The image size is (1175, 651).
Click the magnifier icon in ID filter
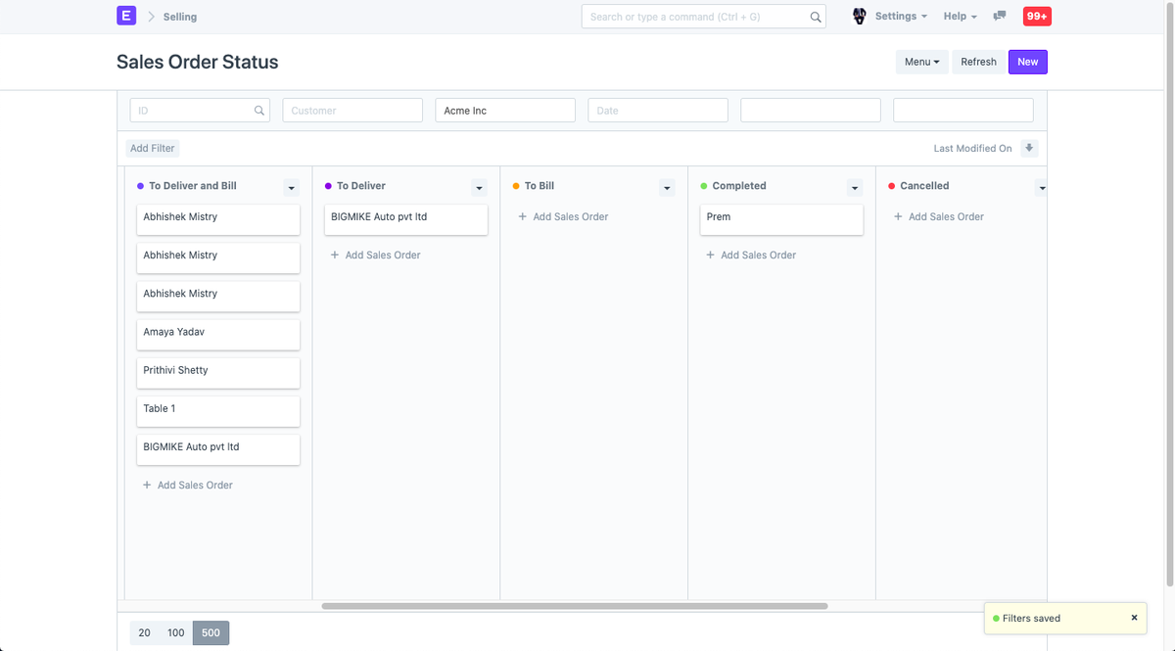259,111
